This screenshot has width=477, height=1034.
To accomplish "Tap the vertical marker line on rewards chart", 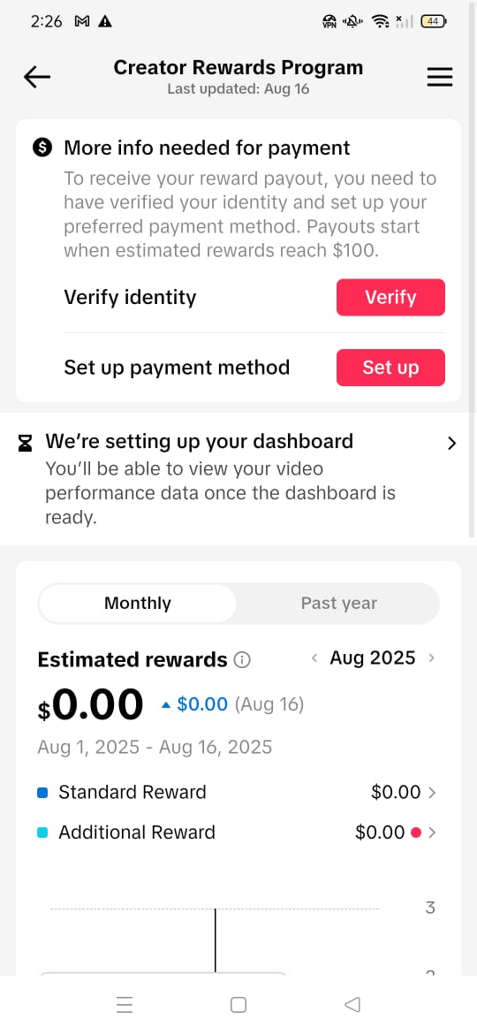I will point(216,940).
